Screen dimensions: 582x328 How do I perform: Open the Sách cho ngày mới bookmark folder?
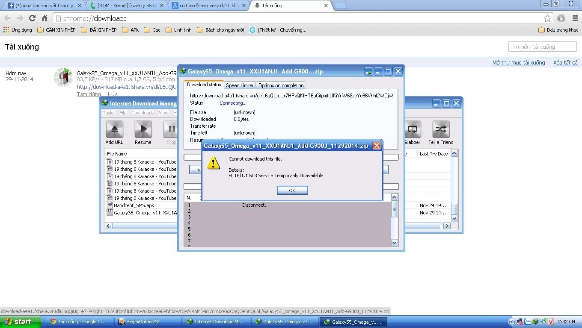[x=220, y=30]
